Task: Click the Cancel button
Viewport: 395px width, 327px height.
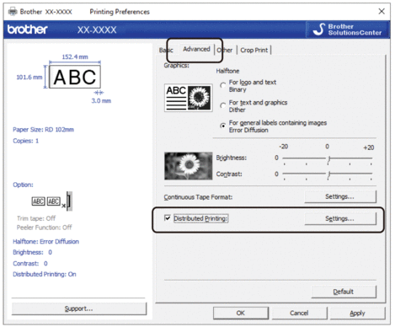Action: (x=299, y=313)
